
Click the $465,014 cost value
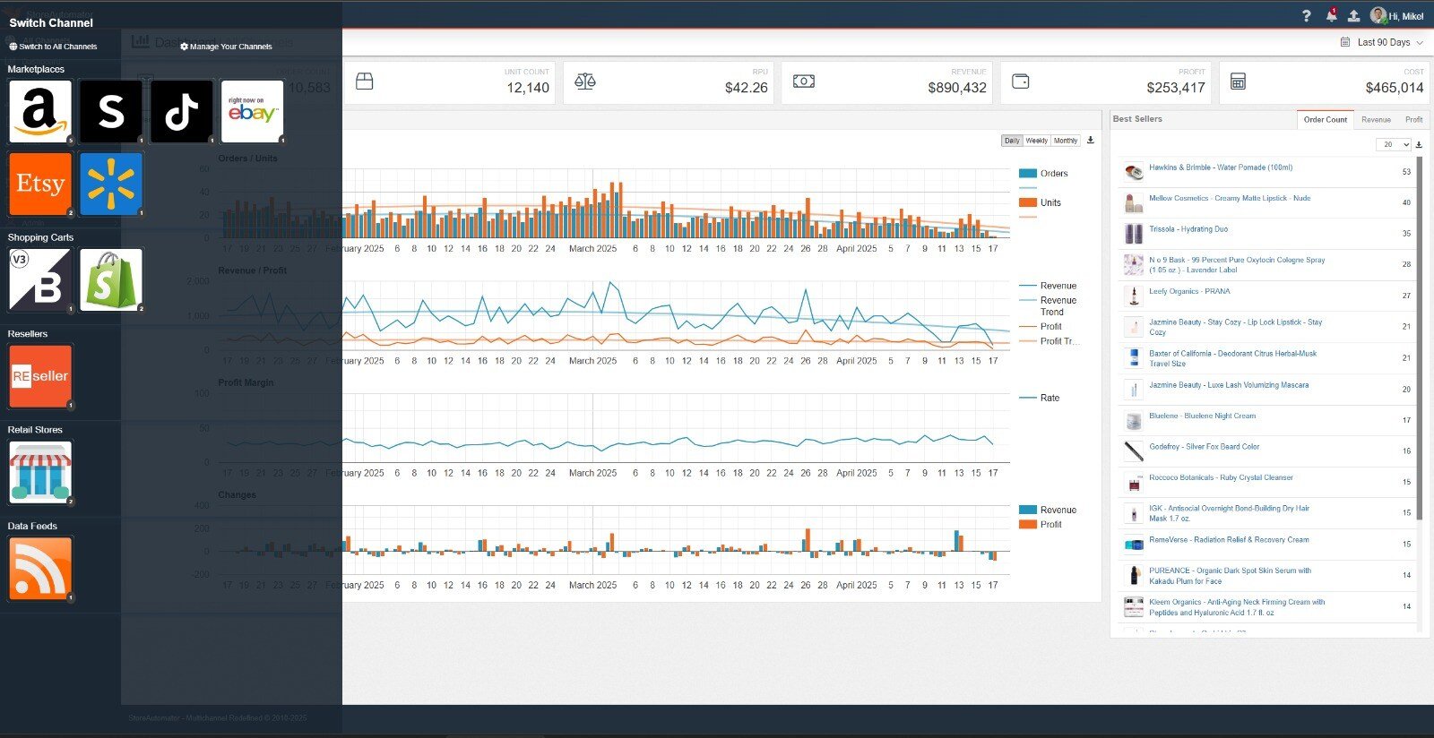point(1395,88)
